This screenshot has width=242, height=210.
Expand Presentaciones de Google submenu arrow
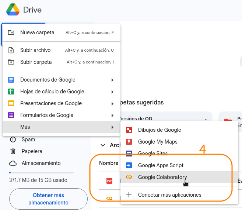click(112, 104)
